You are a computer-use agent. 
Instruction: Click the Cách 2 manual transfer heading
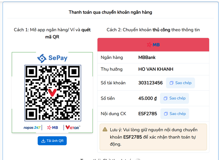(153, 30)
